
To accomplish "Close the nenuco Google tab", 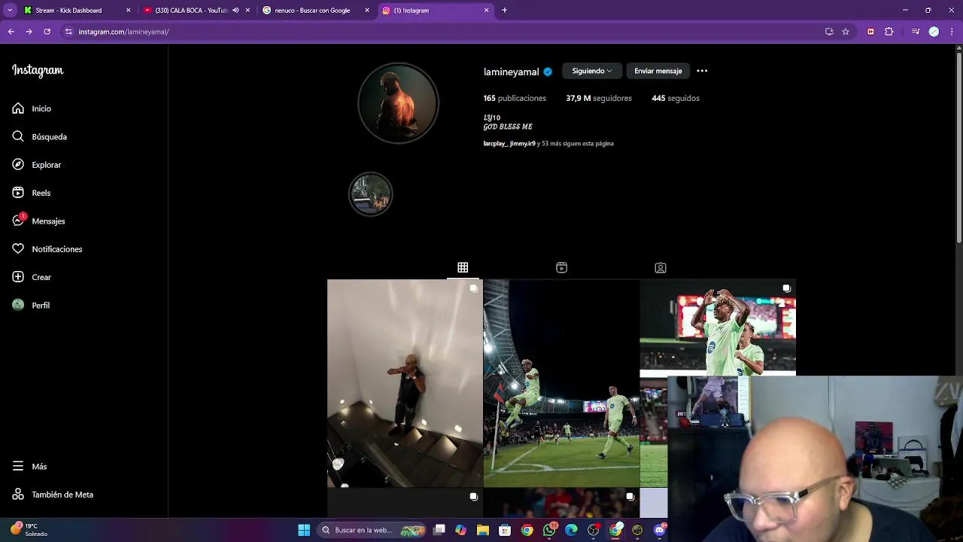I will (367, 11).
